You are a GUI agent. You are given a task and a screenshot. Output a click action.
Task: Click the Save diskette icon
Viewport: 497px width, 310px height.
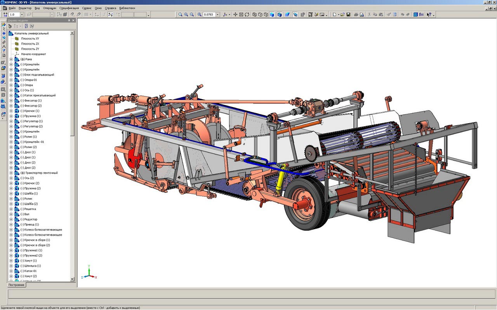pyautogui.click(x=348, y=15)
